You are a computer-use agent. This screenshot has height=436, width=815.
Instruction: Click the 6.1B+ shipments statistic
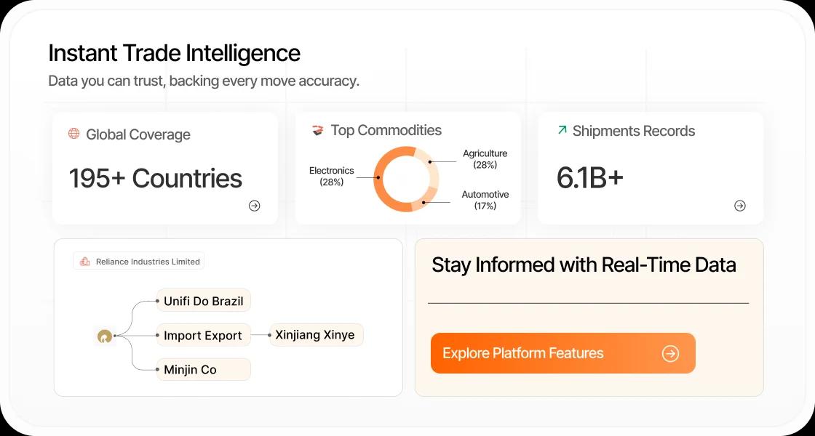[x=589, y=177]
